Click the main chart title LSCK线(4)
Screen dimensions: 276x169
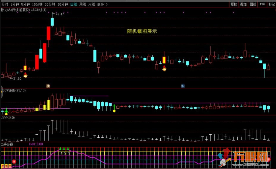pos(38,10)
